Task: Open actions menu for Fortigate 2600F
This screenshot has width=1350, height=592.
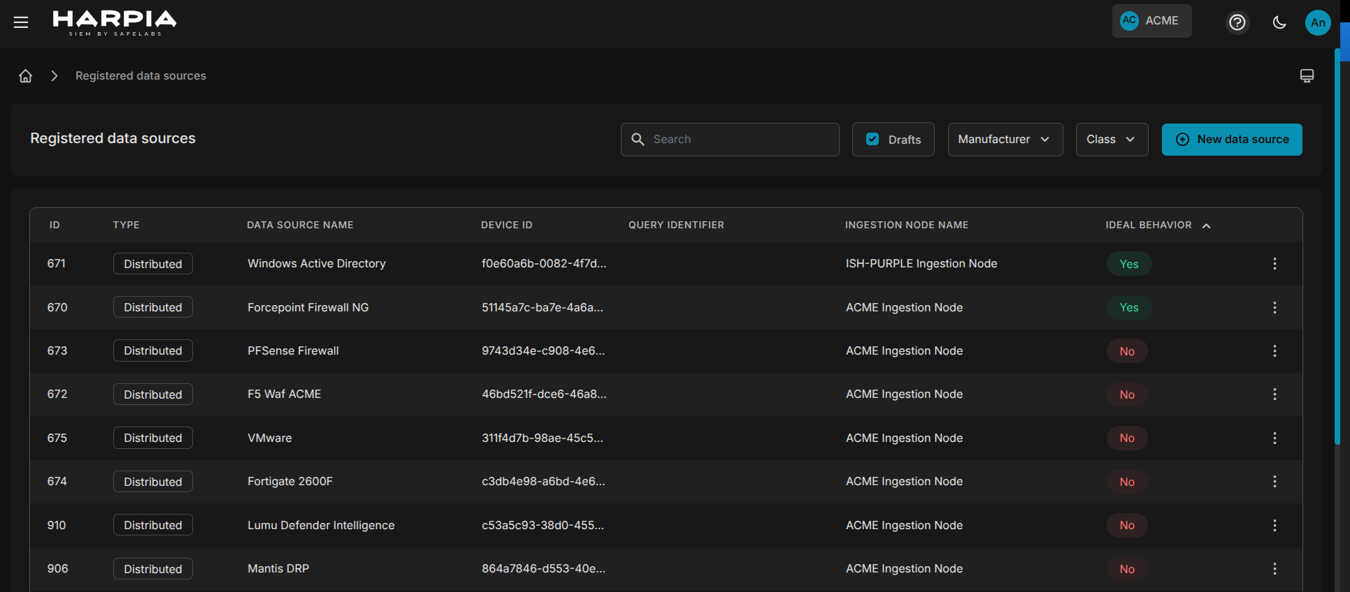Action: coord(1274,482)
